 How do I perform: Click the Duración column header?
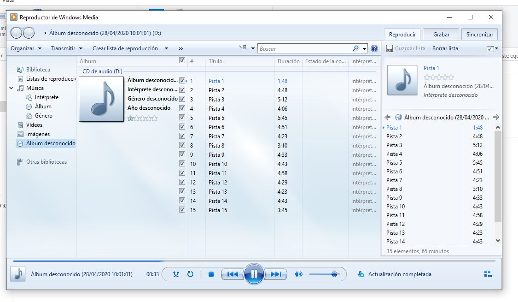click(x=288, y=61)
